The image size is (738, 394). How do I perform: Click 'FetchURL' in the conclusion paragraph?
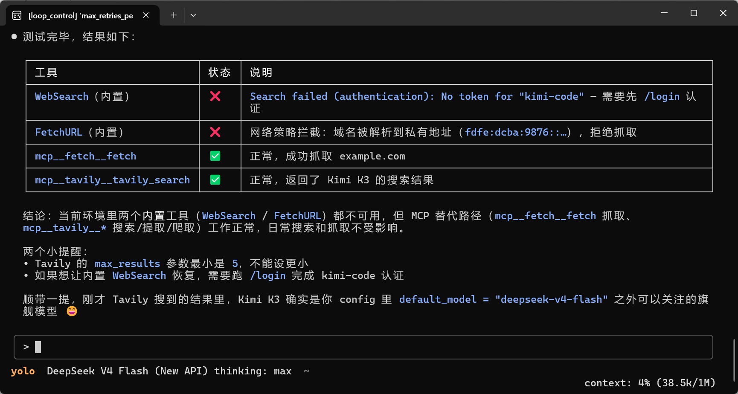pyautogui.click(x=297, y=216)
